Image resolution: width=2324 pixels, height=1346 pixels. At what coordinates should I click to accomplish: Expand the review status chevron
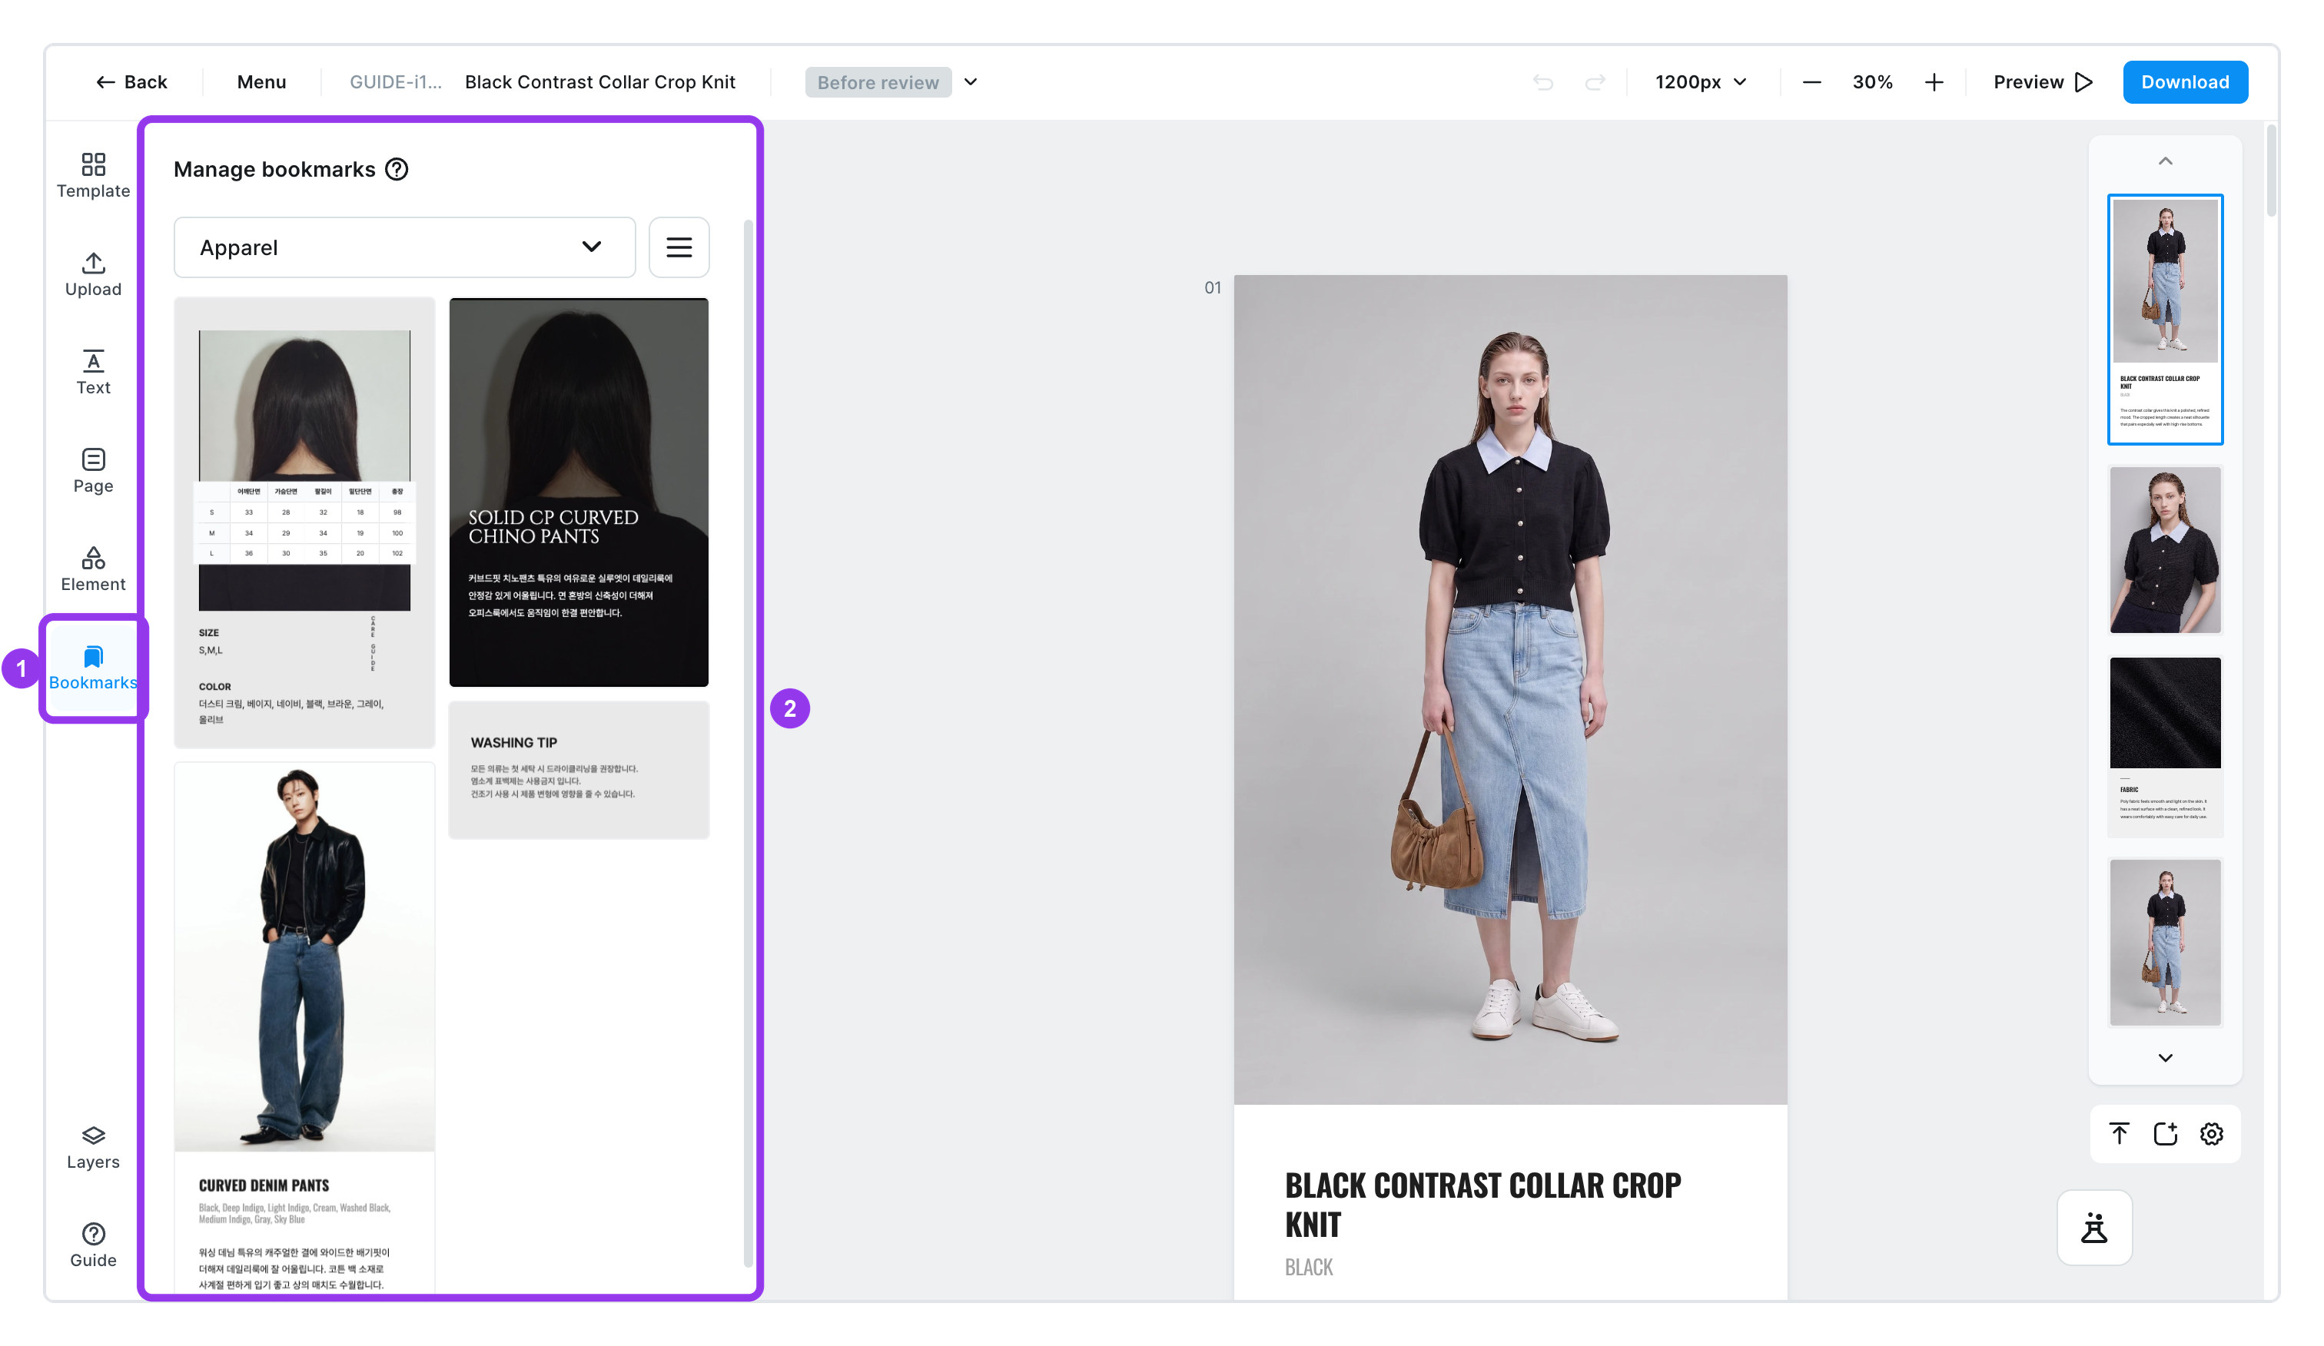click(970, 82)
